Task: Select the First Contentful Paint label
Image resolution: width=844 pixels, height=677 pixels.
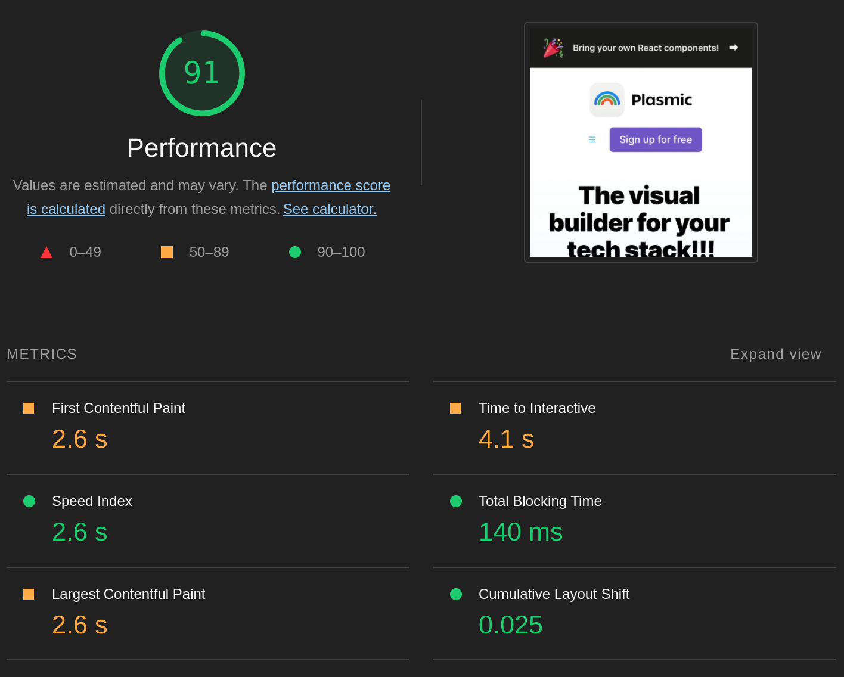Action: point(119,408)
